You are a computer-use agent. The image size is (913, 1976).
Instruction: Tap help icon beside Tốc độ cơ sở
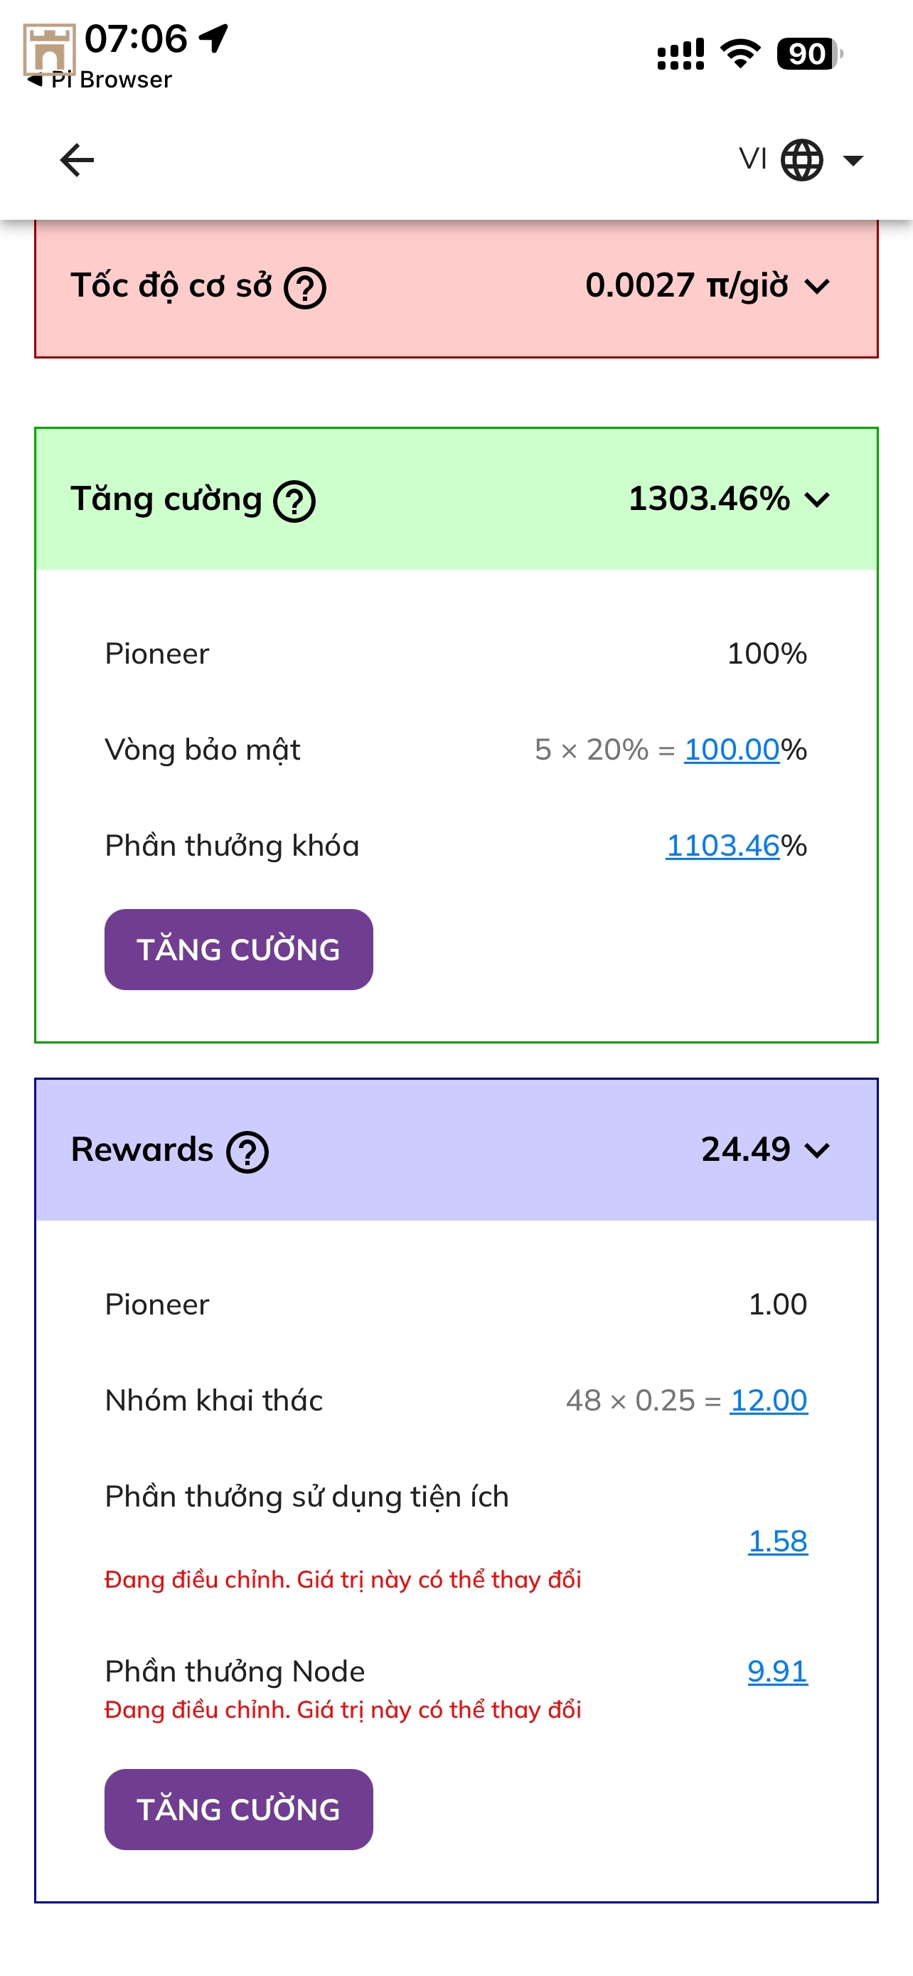click(305, 288)
